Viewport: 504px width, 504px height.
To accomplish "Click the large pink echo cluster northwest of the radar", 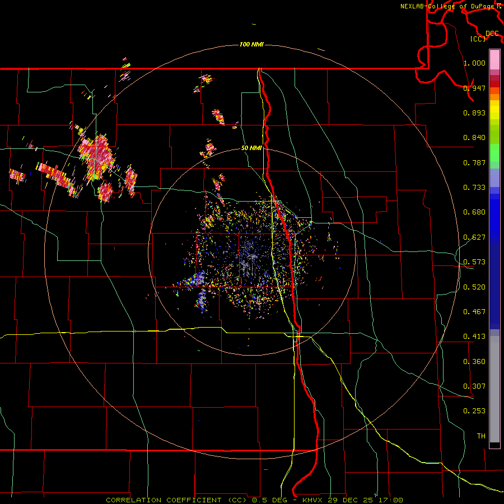I will pyautogui.click(x=96, y=158).
